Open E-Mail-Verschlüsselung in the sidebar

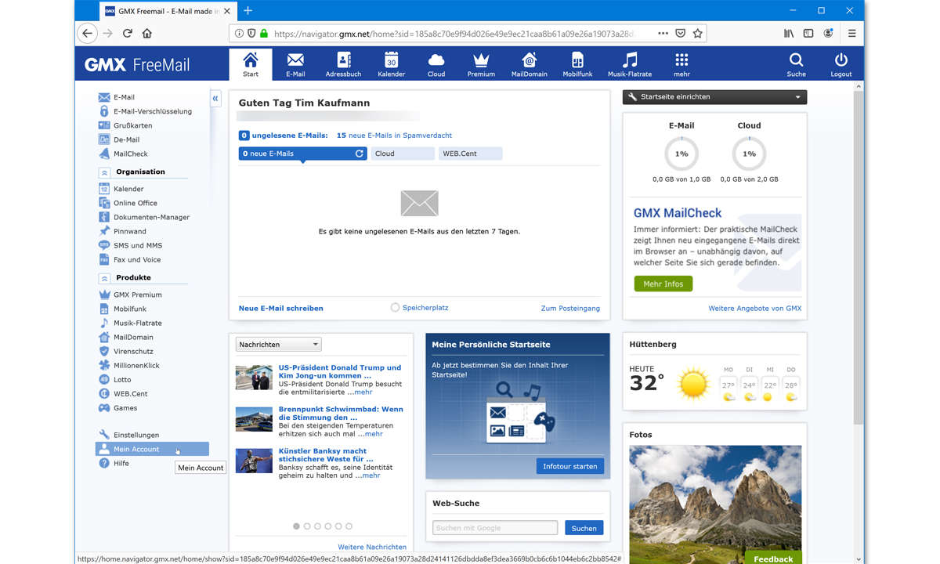152,111
